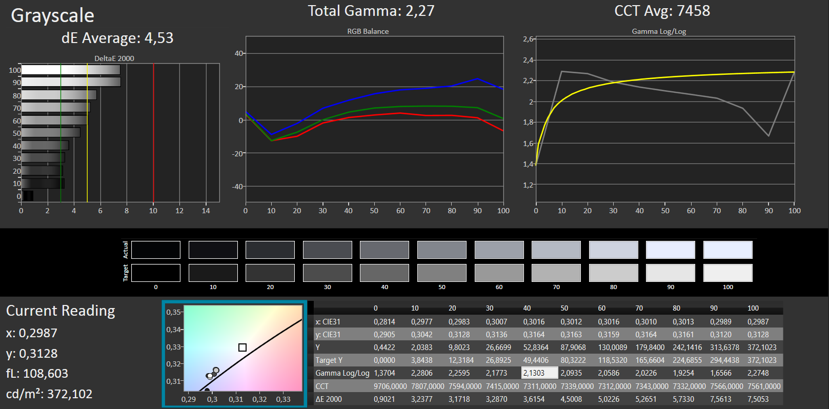
Task: Select the fL: 108,603 reading
Action: click(x=37, y=374)
